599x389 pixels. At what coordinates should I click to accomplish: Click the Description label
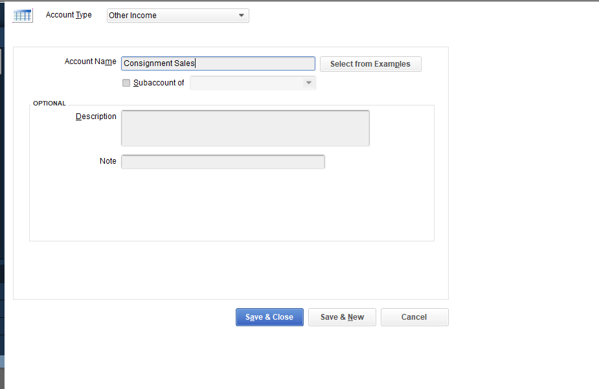tap(96, 117)
